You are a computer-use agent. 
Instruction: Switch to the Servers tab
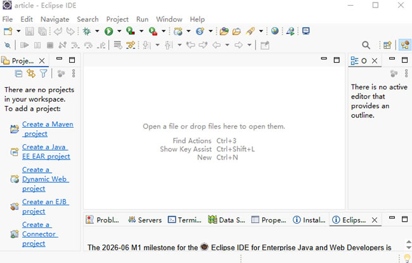pos(145,220)
